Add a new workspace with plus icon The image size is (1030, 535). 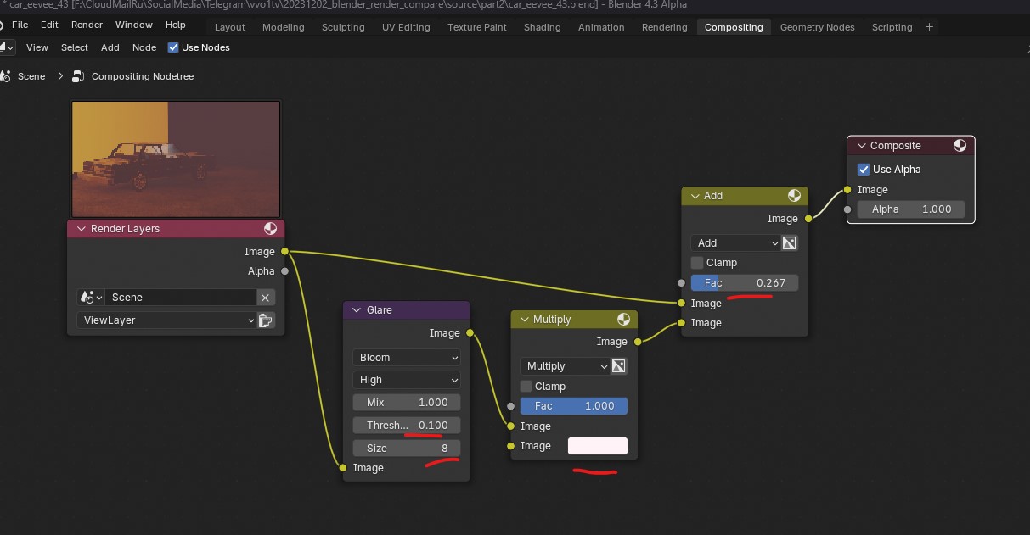pos(929,27)
